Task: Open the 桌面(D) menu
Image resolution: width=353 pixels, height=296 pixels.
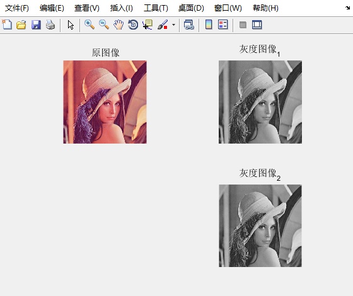Action: (191, 8)
